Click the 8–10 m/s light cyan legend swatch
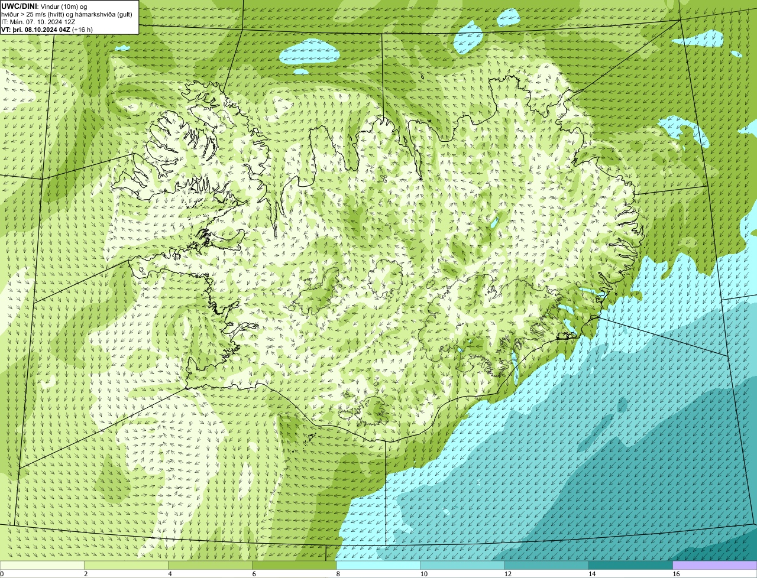This screenshot has width=757, height=578. [x=378, y=565]
